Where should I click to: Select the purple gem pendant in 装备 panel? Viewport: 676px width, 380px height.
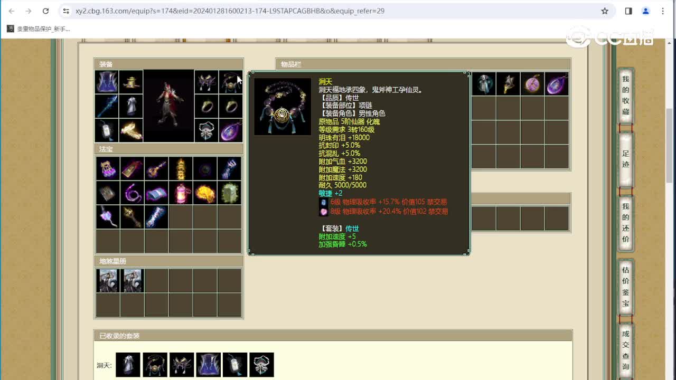[x=230, y=130]
